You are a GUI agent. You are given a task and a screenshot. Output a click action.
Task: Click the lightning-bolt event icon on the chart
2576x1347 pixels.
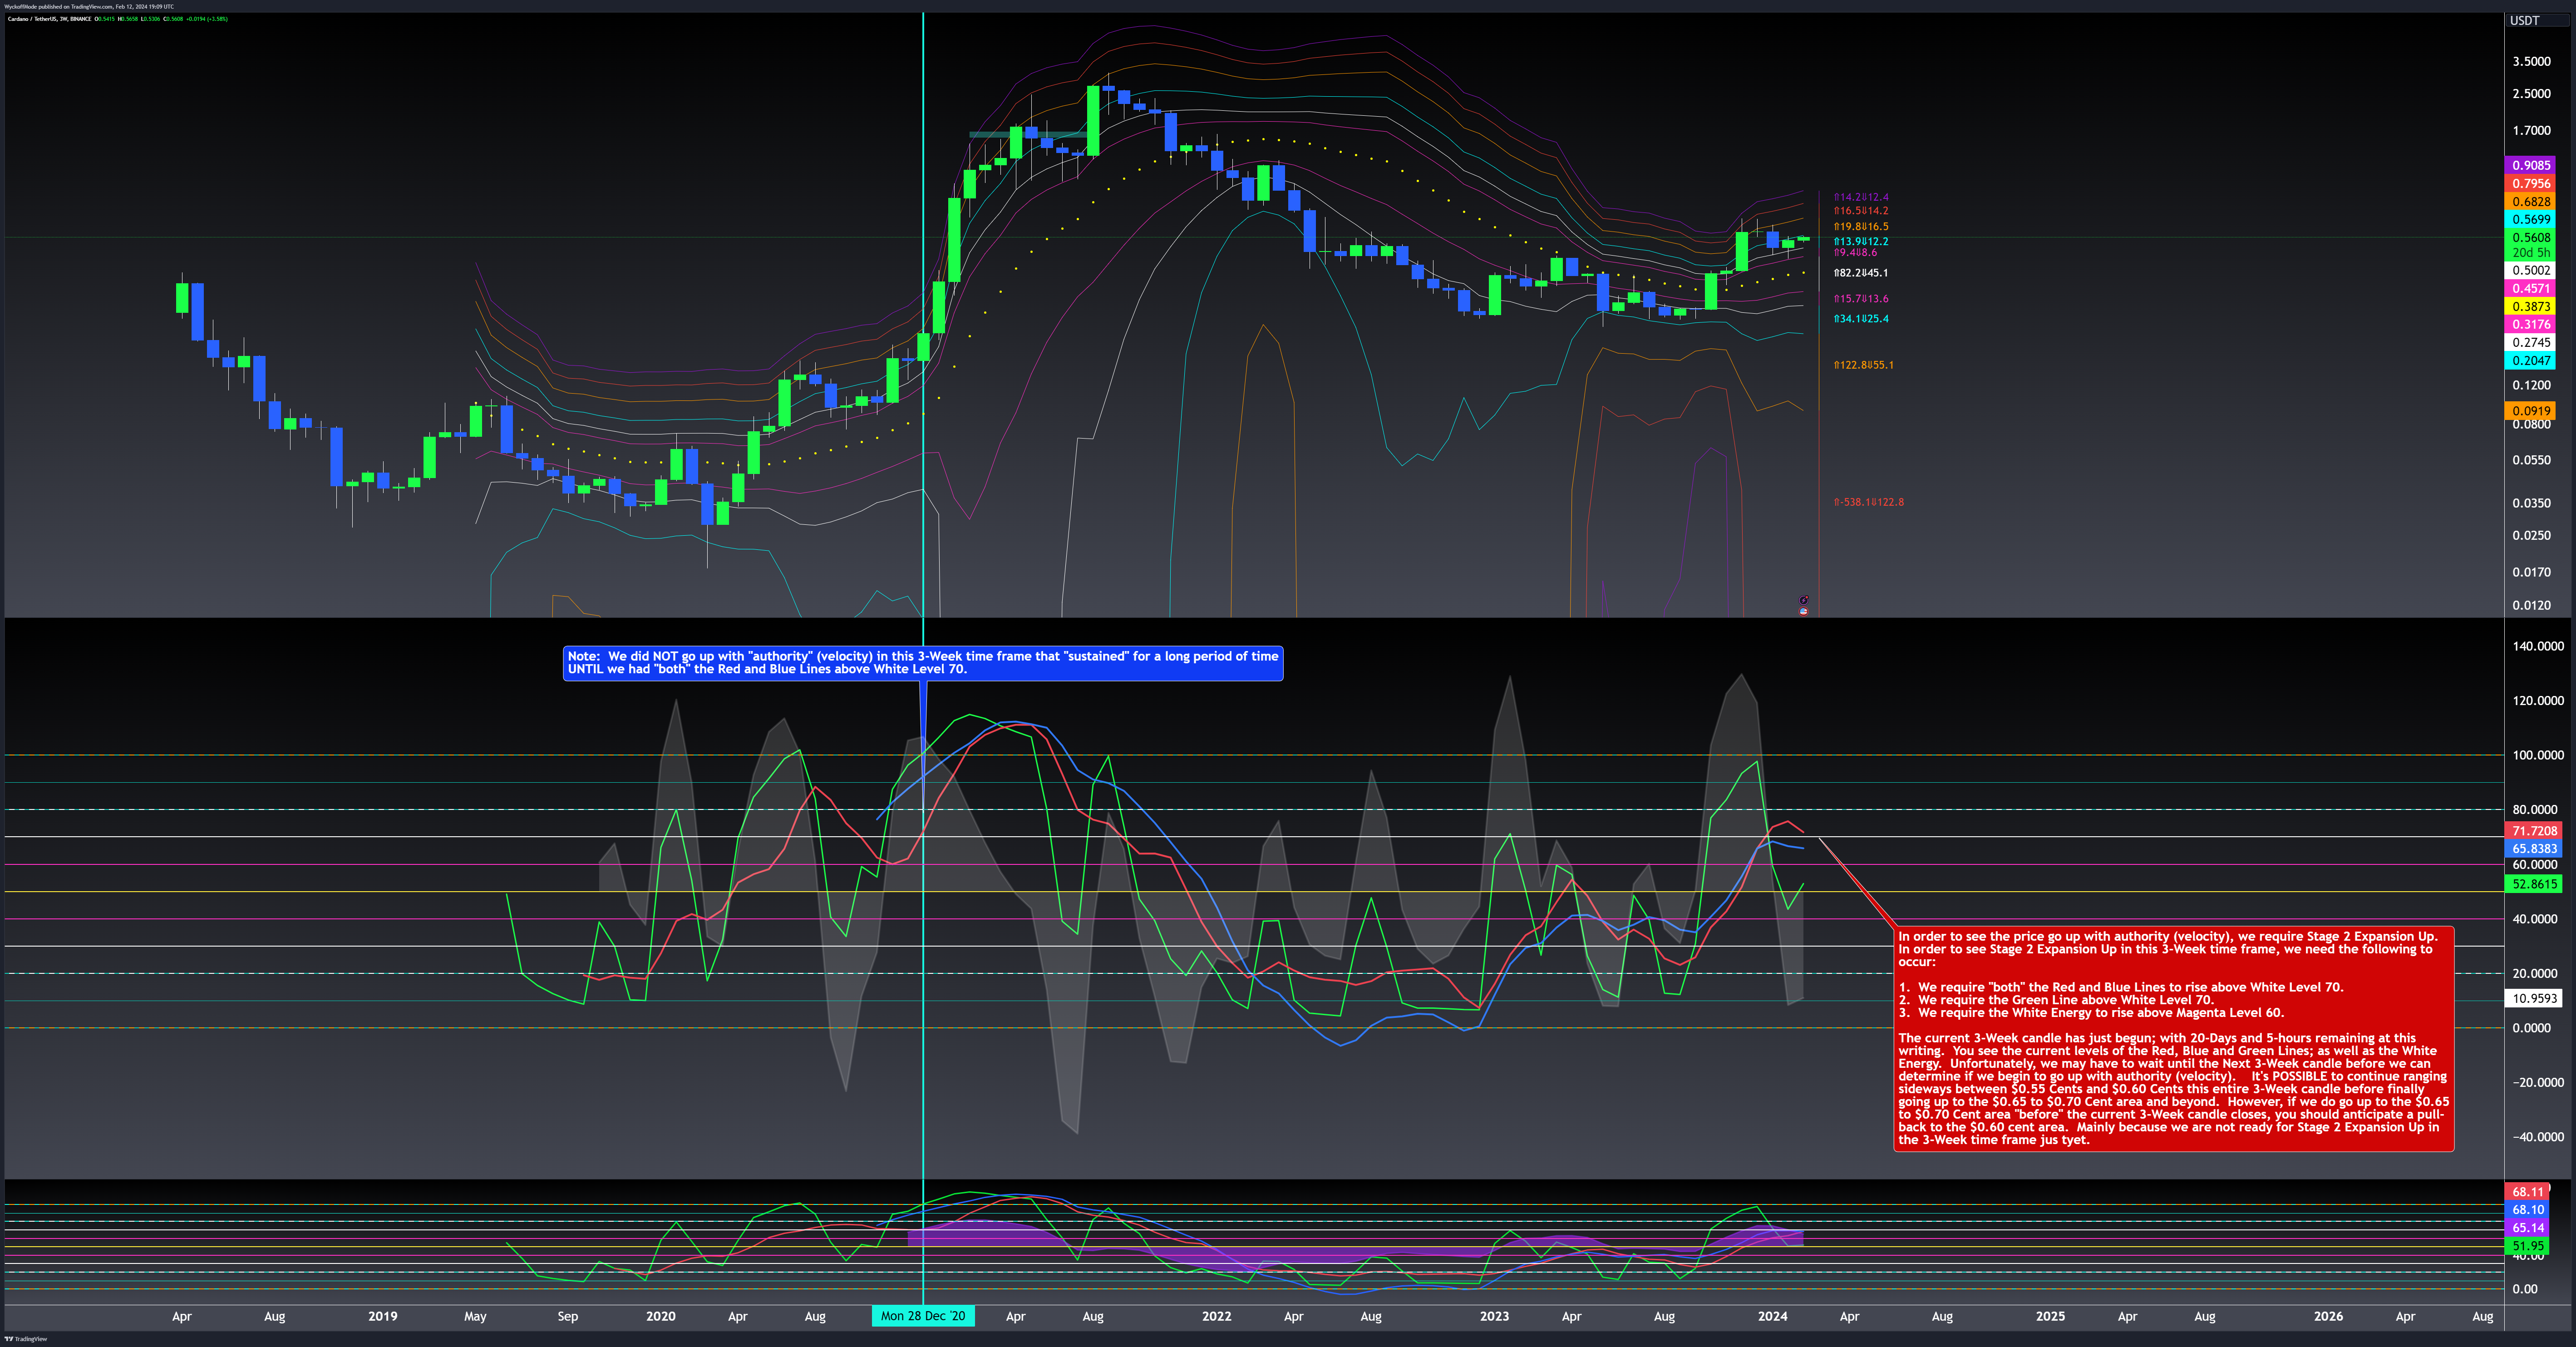tap(1804, 600)
